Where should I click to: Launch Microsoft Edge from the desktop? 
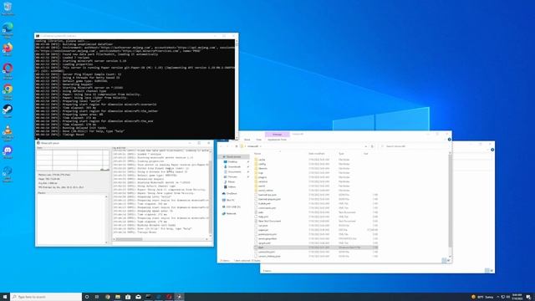click(x=8, y=30)
